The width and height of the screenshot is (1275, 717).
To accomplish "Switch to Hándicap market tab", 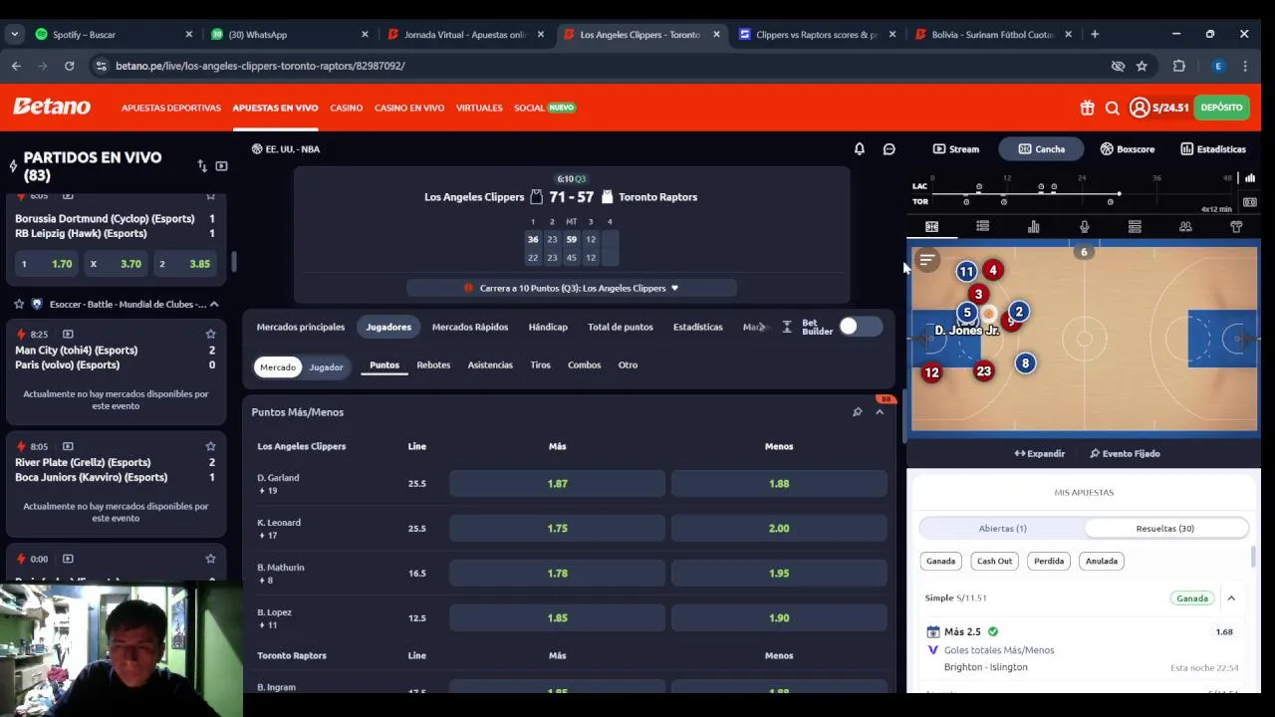I will (548, 327).
